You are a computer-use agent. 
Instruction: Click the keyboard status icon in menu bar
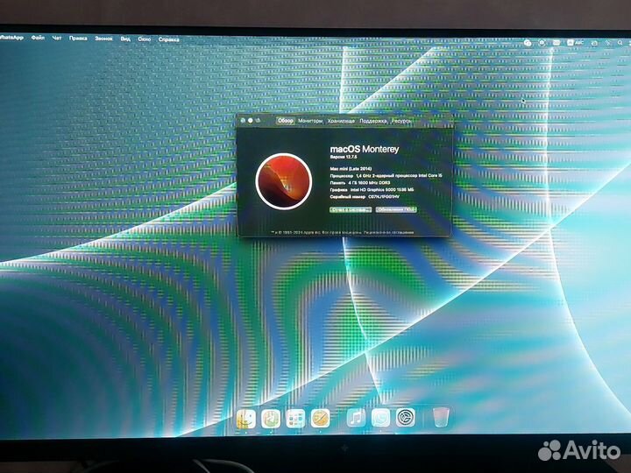coord(557,42)
